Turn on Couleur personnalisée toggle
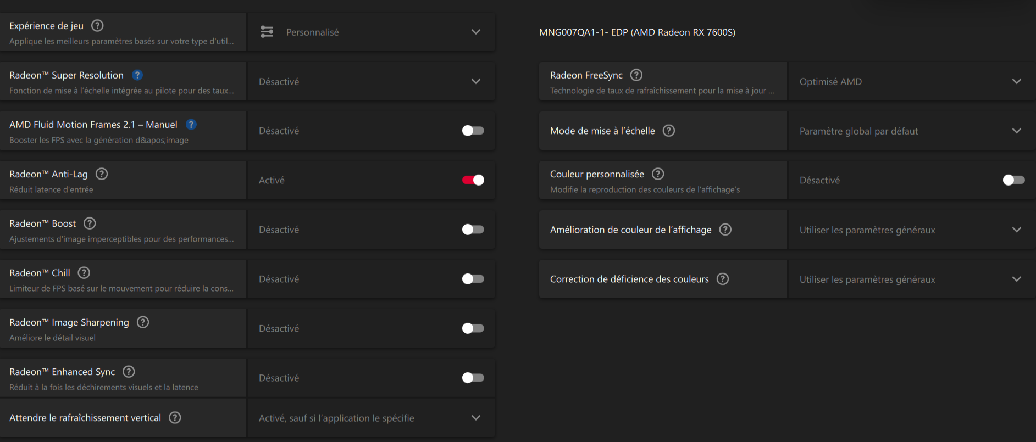Viewport: 1036px width, 442px height. click(x=1013, y=180)
